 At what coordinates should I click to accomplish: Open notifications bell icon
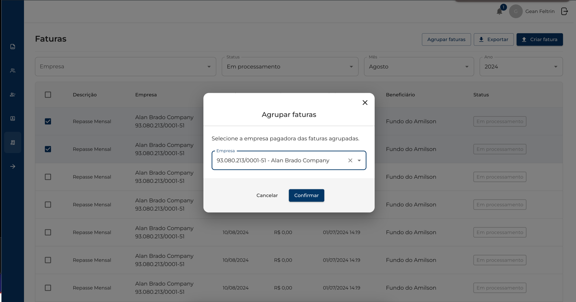(x=500, y=12)
